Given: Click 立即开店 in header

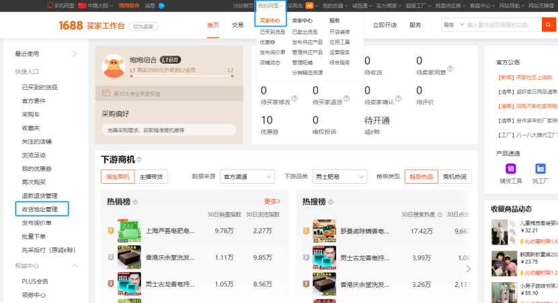Looking at the screenshot, I should [x=385, y=25].
